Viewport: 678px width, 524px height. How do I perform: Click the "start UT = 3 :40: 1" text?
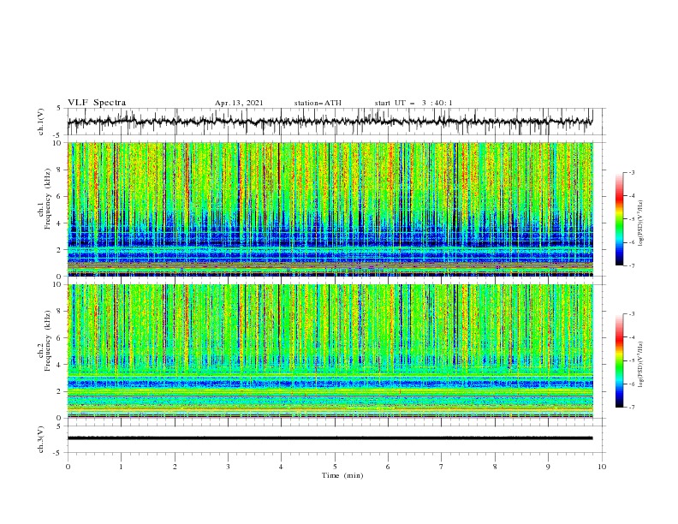tap(413, 103)
